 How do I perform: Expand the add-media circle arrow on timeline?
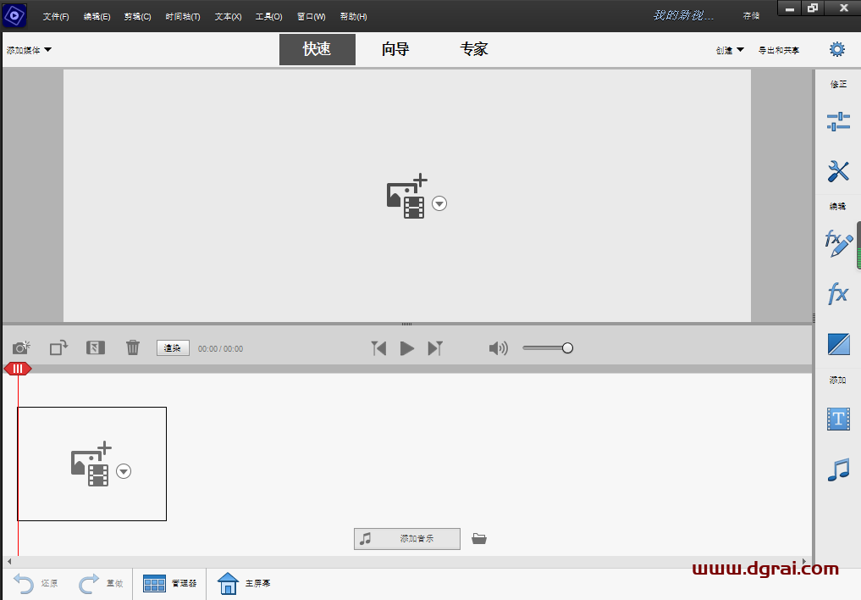tap(124, 471)
